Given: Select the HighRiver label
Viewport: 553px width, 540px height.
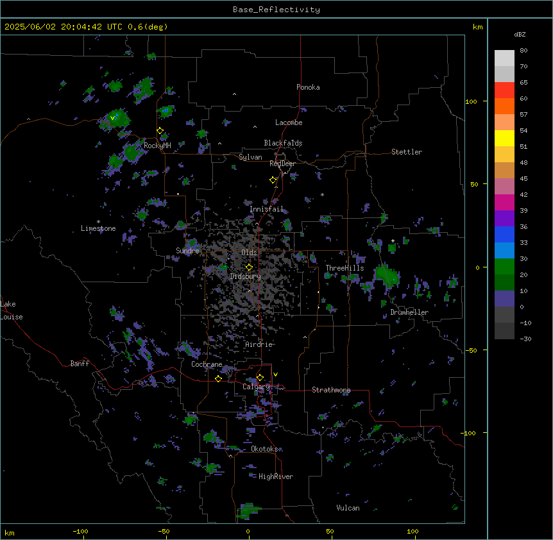Looking at the screenshot, I should [x=276, y=477].
